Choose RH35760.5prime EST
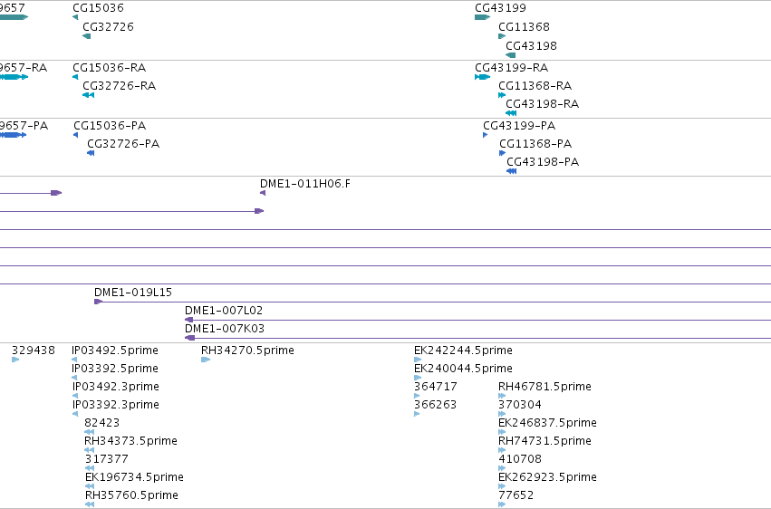 pyautogui.click(x=131, y=495)
